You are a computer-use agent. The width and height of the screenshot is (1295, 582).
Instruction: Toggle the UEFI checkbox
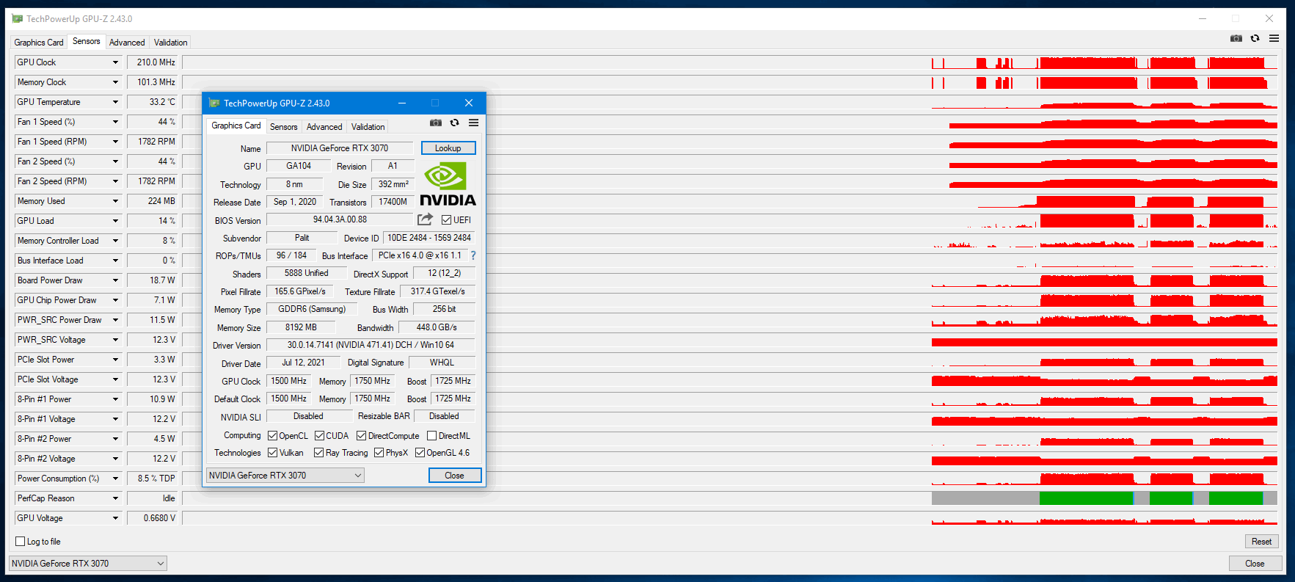click(x=446, y=219)
